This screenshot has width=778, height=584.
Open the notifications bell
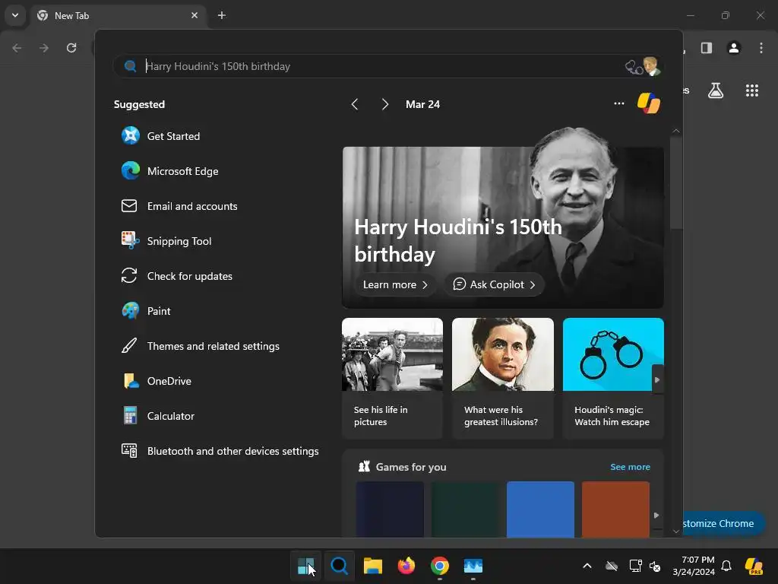[726, 566]
